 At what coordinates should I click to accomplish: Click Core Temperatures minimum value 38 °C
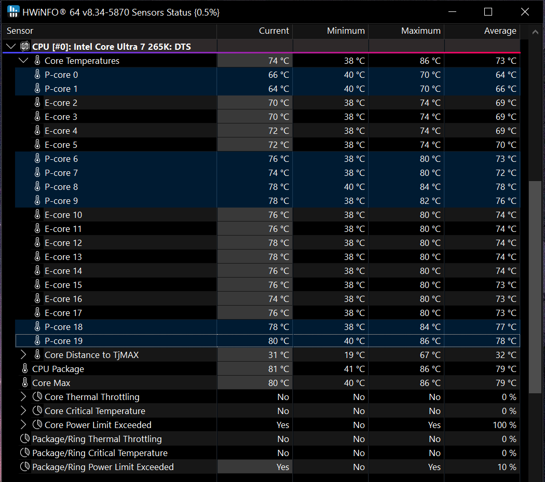coord(354,61)
